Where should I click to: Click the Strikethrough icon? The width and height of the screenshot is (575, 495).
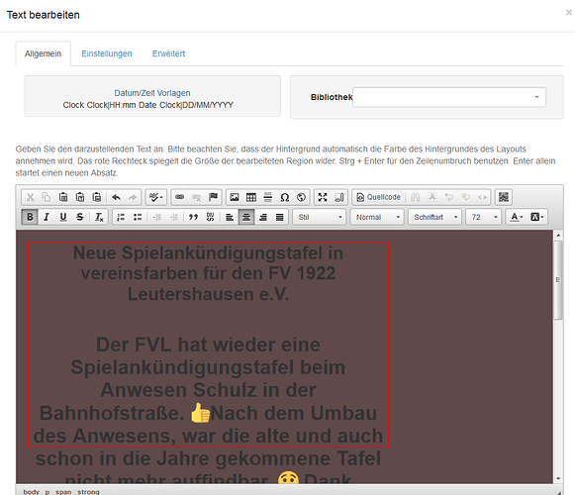pyautogui.click(x=80, y=217)
